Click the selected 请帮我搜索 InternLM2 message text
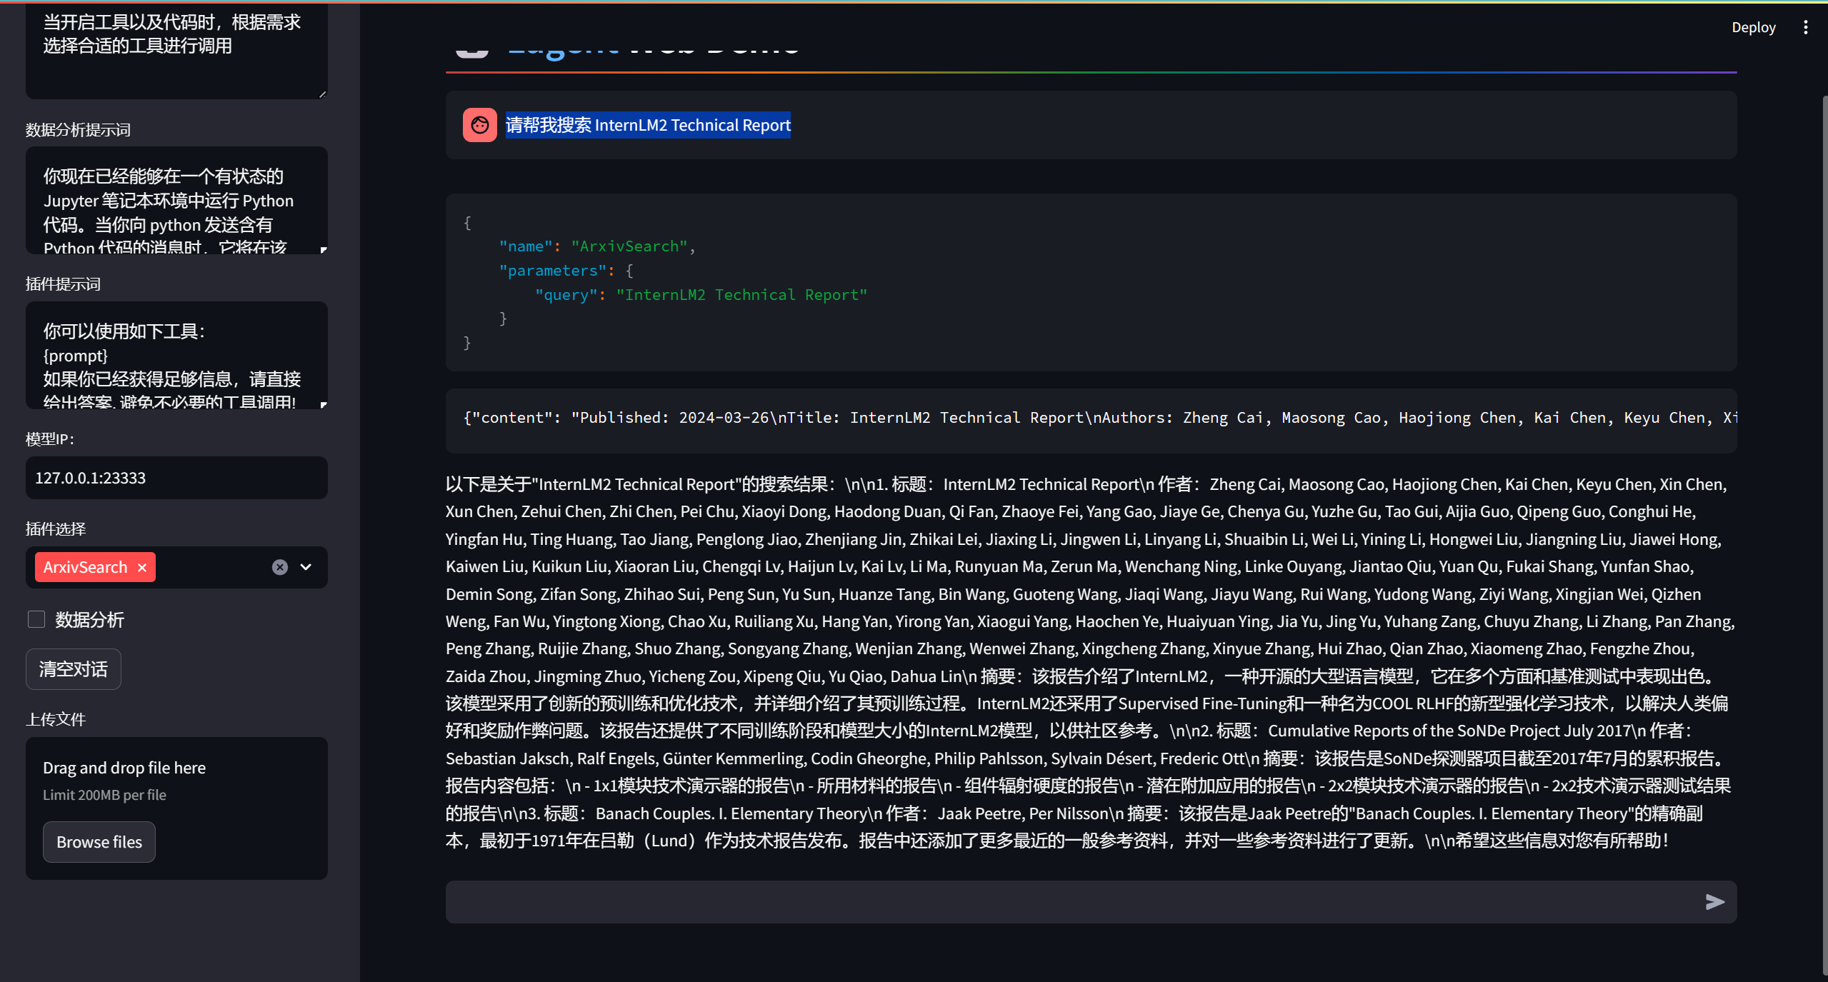This screenshot has width=1828, height=982. (648, 125)
